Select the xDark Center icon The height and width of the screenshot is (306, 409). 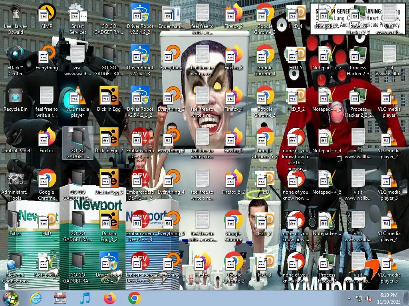click(16, 61)
